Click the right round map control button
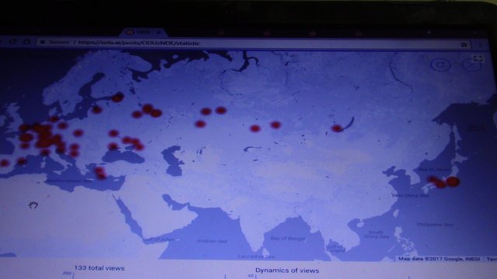Screen dimensions: 497x279 click(x=471, y=65)
